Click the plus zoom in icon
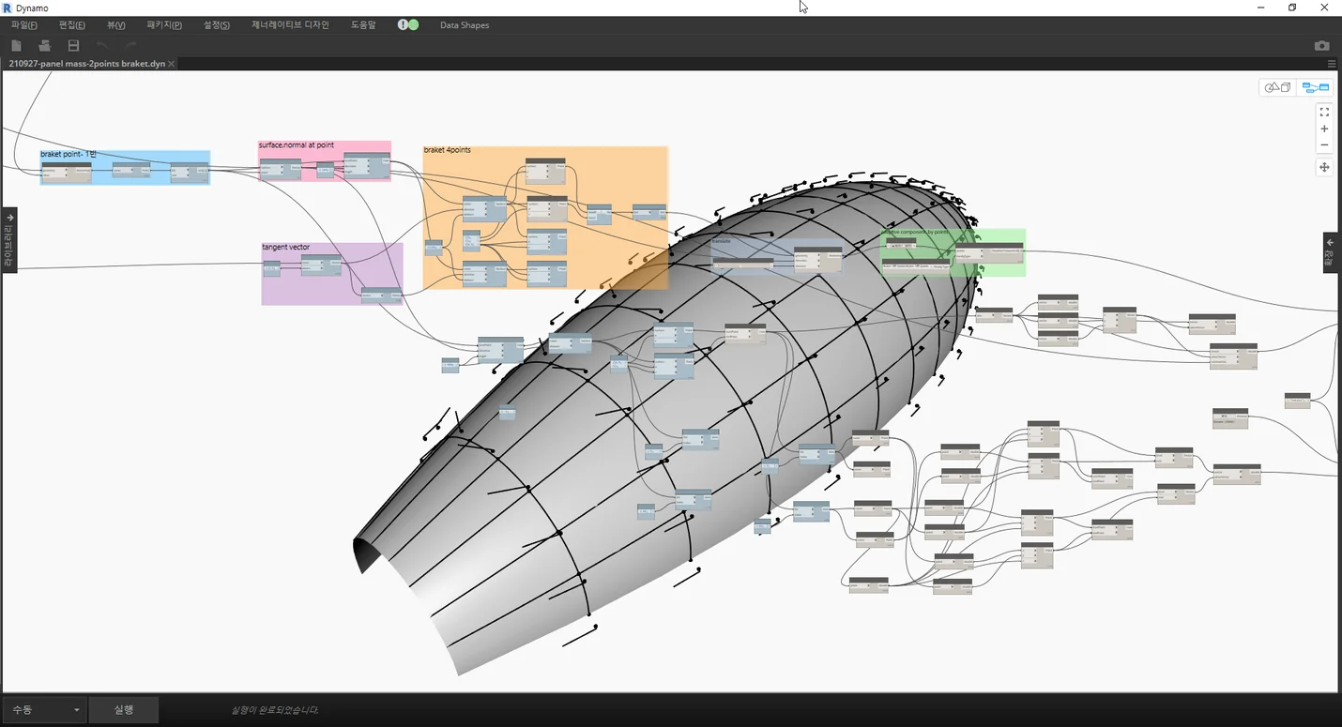 point(1324,129)
